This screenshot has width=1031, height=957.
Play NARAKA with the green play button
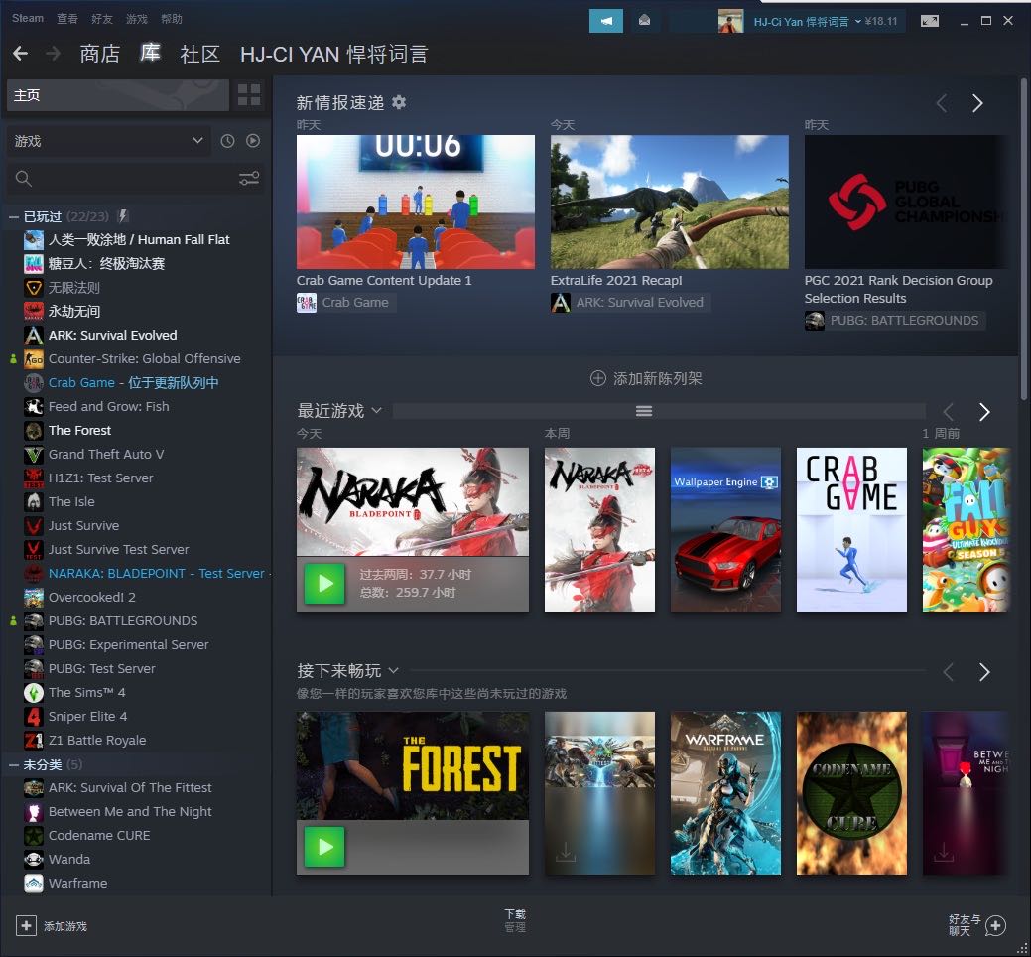tap(323, 584)
